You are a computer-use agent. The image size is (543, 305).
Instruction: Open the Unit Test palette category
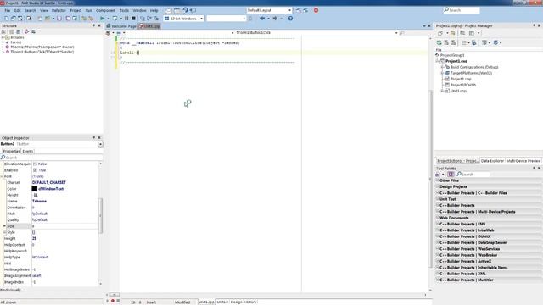pyautogui.click(x=489, y=199)
